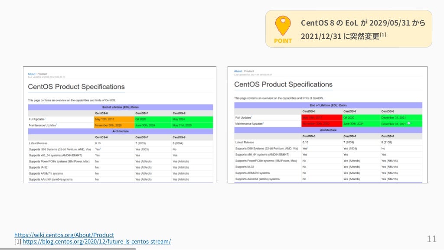Viewport: 444px width, 250px height.
Task: Click the speech-bubble icon after 'December 31, 2021'
Action: tap(408, 123)
